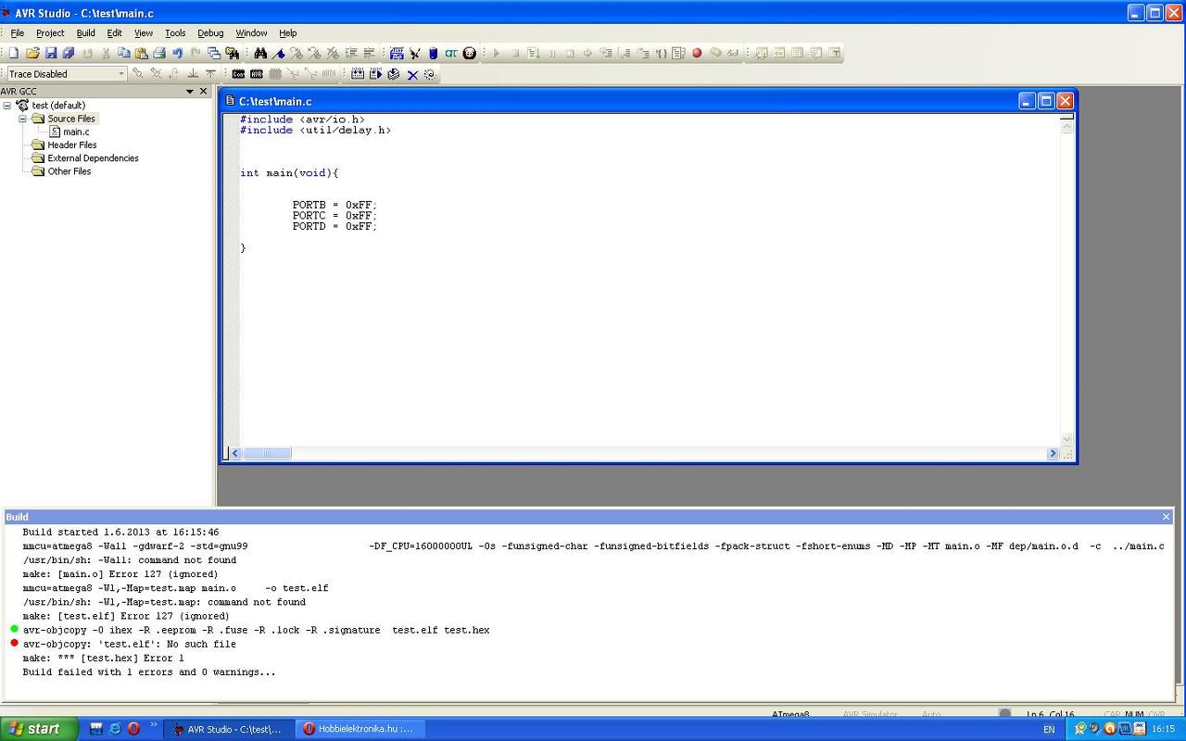Open project configuration options gear icon
This screenshot has width=1186, height=741.
click(x=430, y=74)
